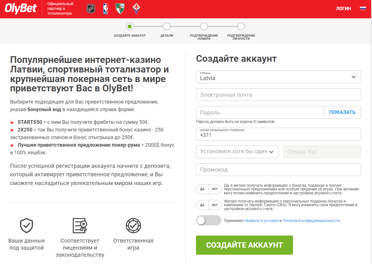
Task: Choose НЕТ for bonus information offers
Action: [215, 189]
